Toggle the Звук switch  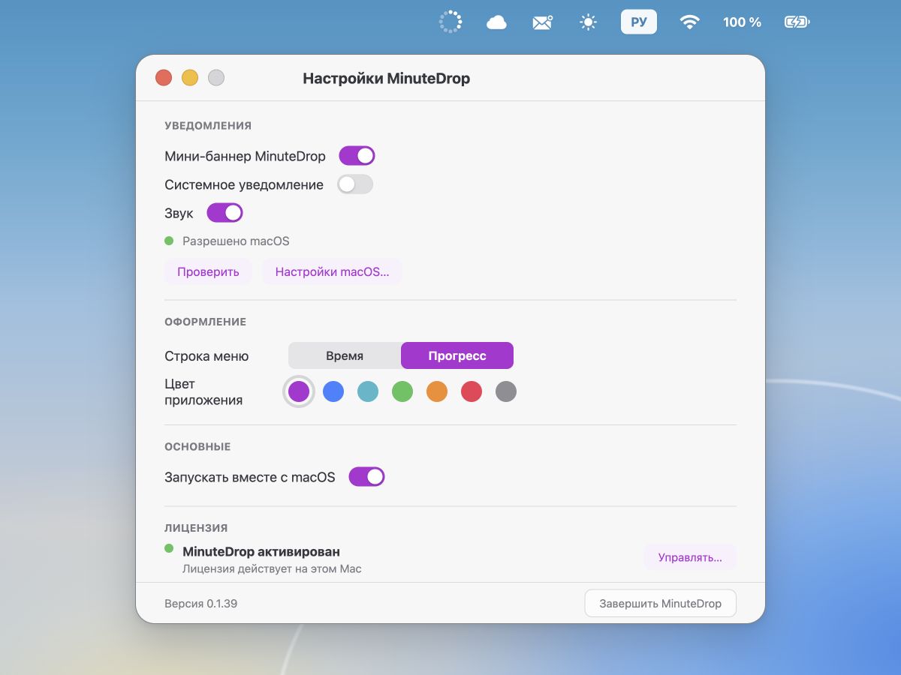point(224,213)
